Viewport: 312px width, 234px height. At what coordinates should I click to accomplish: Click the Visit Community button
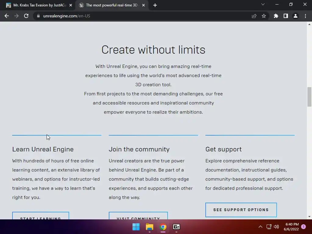(x=138, y=216)
